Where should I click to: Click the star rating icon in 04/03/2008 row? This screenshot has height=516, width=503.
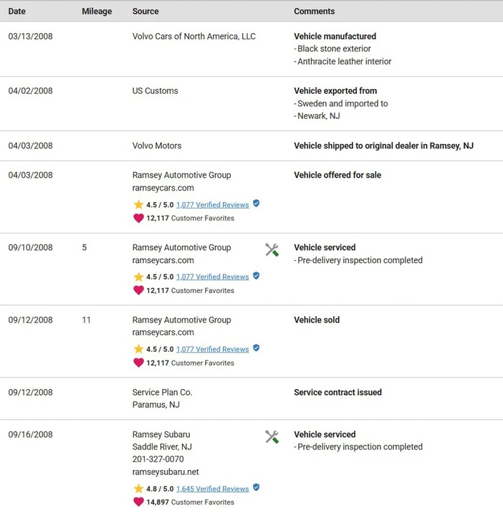[138, 205]
